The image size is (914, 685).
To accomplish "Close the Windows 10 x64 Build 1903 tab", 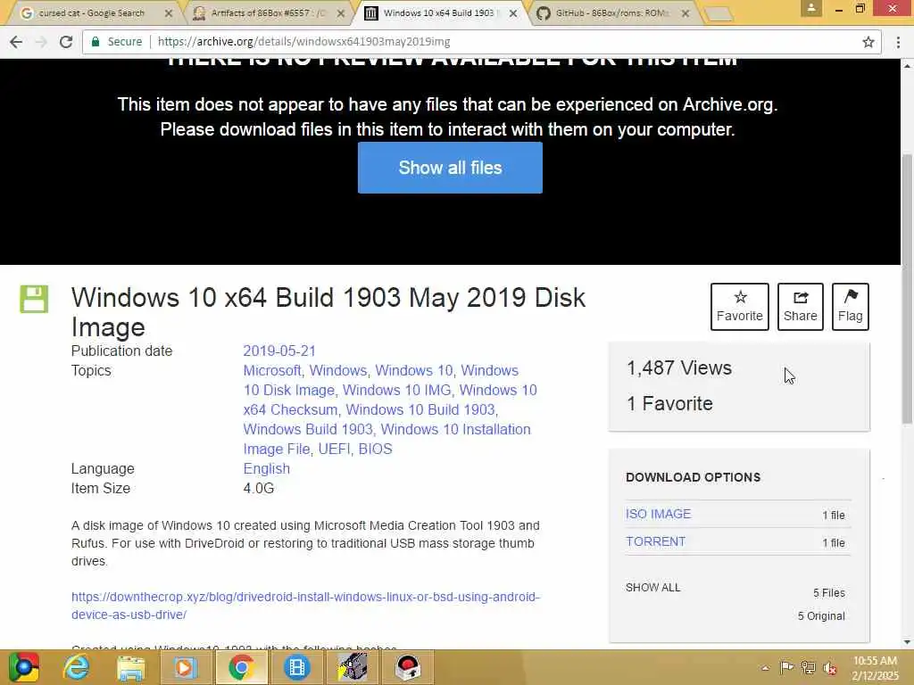I will click(513, 12).
